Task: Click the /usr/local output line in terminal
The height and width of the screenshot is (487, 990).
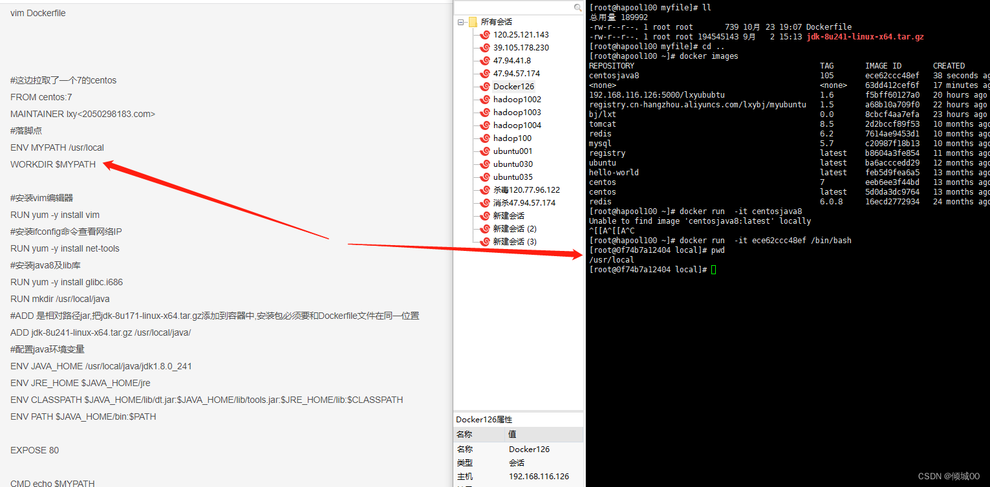Action: [x=611, y=260]
